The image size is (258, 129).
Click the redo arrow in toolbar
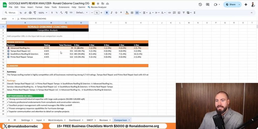click(x=25, y=13)
